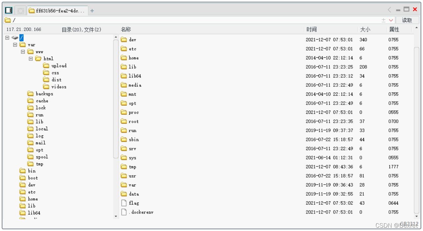The width and height of the screenshot is (423, 231).
Task: Select the dist folder in the tree
Action: coord(52,80)
